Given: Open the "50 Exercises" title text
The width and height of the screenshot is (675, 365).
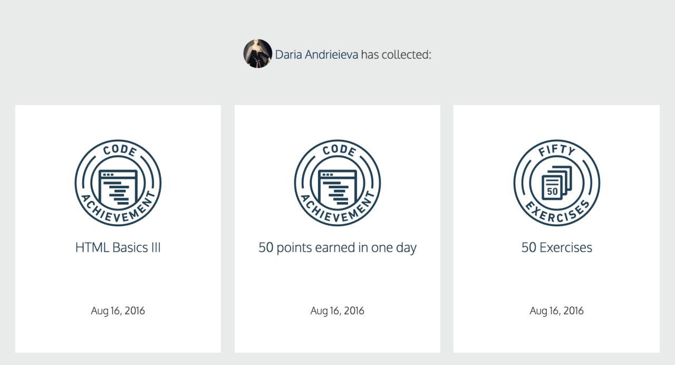Looking at the screenshot, I should coord(557,247).
